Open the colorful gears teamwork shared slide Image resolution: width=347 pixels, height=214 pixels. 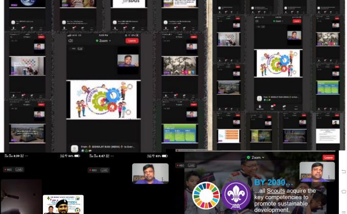pos(103,99)
